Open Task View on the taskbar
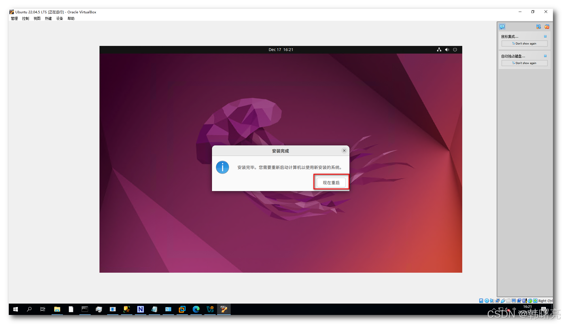This screenshot has height=324, width=562. (43, 309)
